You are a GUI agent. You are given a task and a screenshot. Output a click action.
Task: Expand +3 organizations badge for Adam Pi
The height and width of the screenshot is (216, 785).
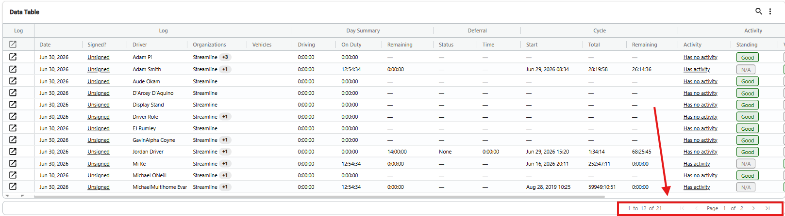coord(225,57)
